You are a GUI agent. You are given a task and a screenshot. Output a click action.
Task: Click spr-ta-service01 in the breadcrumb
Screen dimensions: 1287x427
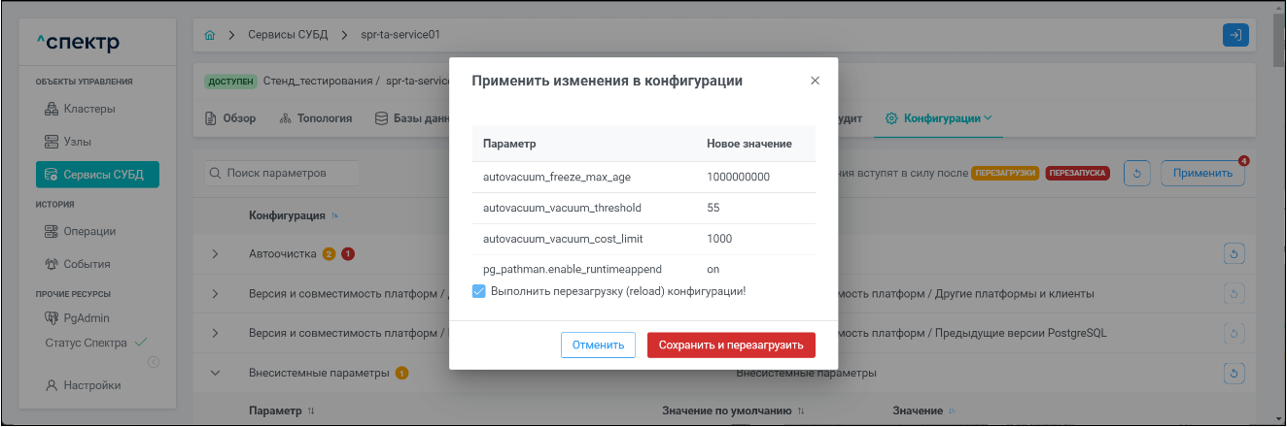tap(400, 35)
